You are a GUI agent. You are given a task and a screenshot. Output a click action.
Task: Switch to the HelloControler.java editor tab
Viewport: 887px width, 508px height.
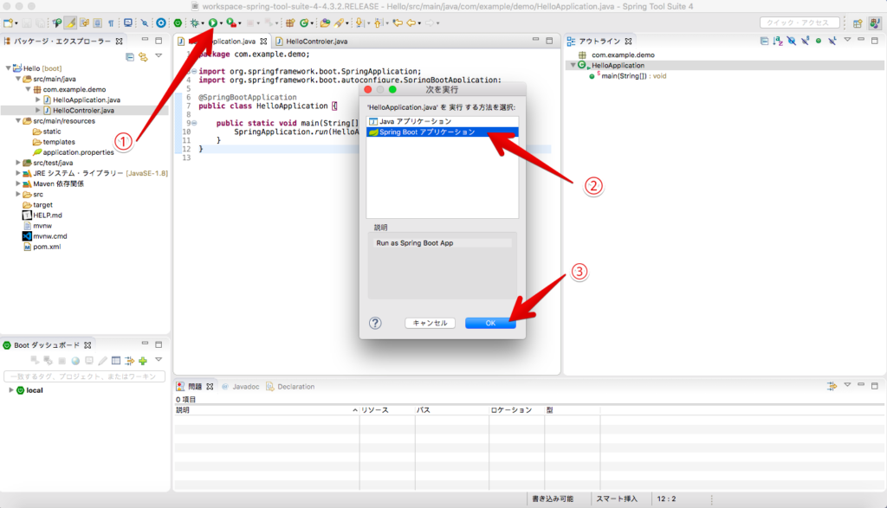click(312, 42)
